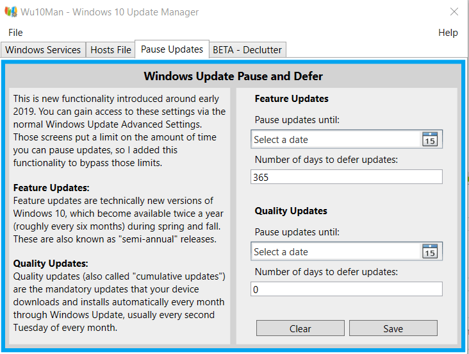Open the Feature Updates calendar picker icon

coord(430,139)
